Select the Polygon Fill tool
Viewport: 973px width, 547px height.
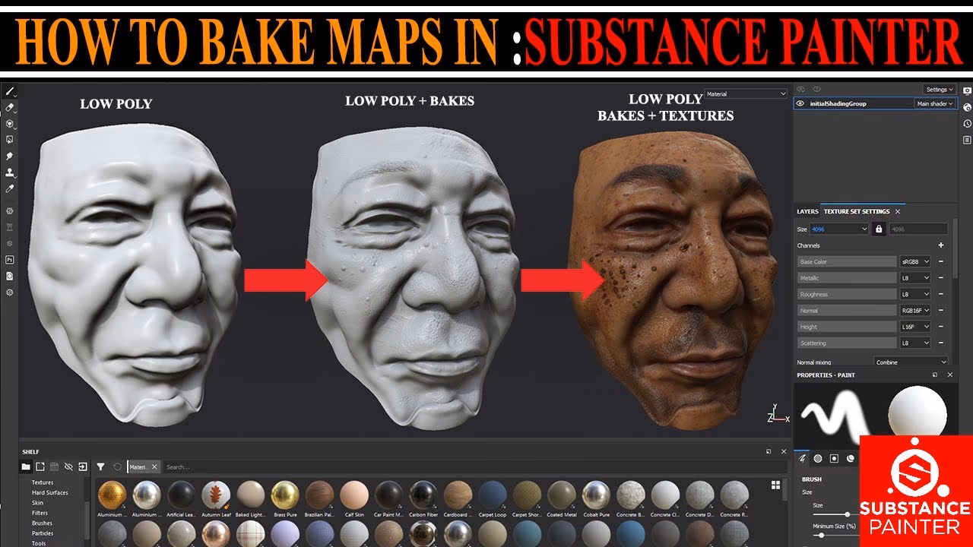[x=10, y=140]
